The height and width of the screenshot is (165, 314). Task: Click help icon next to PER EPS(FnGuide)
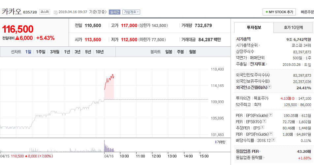(270, 115)
